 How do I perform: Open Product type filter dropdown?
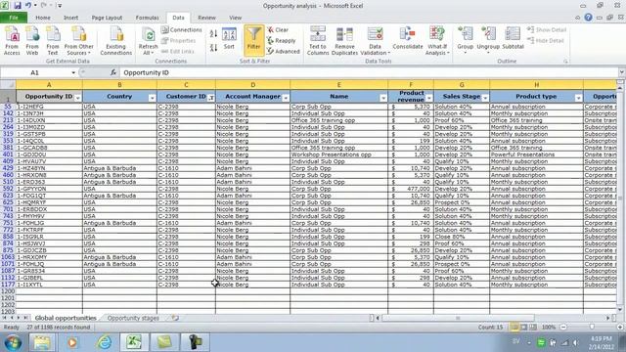[578, 98]
